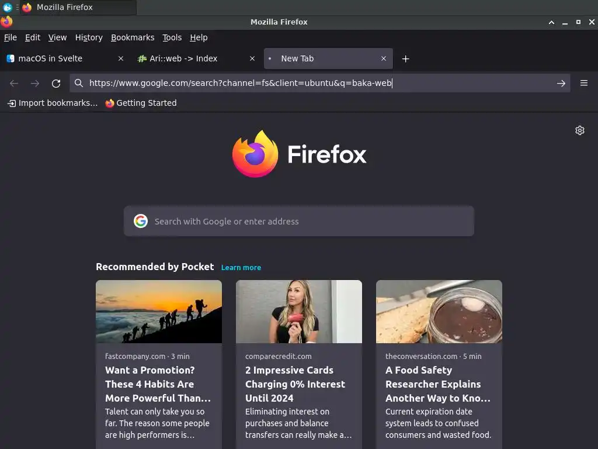Screen dimensions: 598x449
Task: Open the hikers at sunset article thumbnail
Action: pos(159,312)
